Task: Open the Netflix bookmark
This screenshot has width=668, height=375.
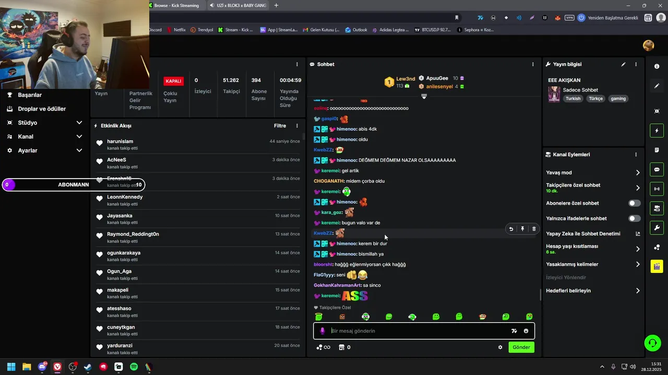Action: 176,30
